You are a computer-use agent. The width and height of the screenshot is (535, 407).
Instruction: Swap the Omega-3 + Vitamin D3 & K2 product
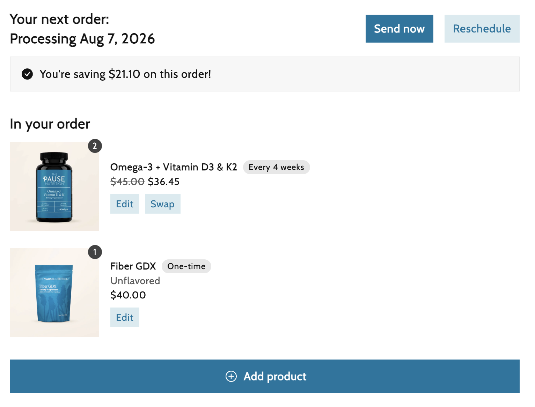[x=162, y=204]
